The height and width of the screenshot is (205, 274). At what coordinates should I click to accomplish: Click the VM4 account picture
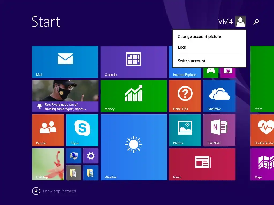[x=241, y=21]
